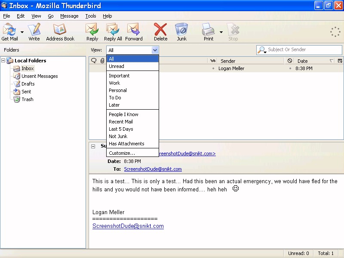Choose Personal from the View list

point(132,90)
